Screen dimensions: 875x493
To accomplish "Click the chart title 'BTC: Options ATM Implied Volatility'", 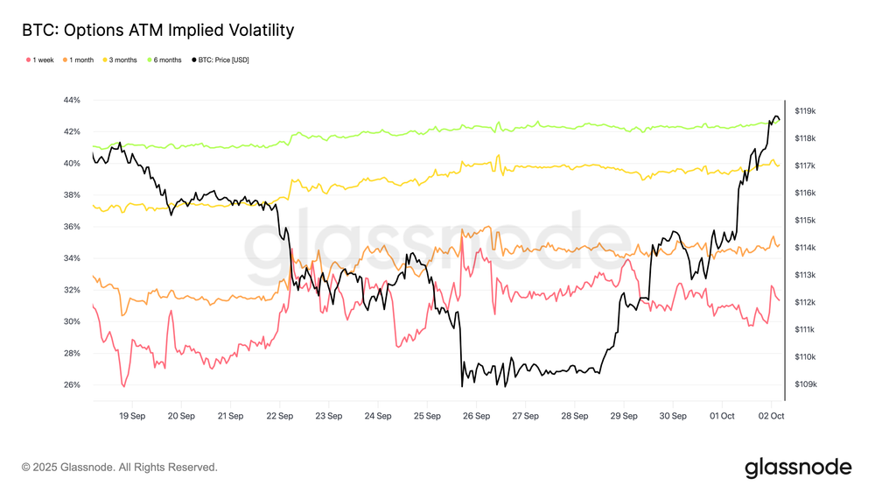I will tap(157, 31).
